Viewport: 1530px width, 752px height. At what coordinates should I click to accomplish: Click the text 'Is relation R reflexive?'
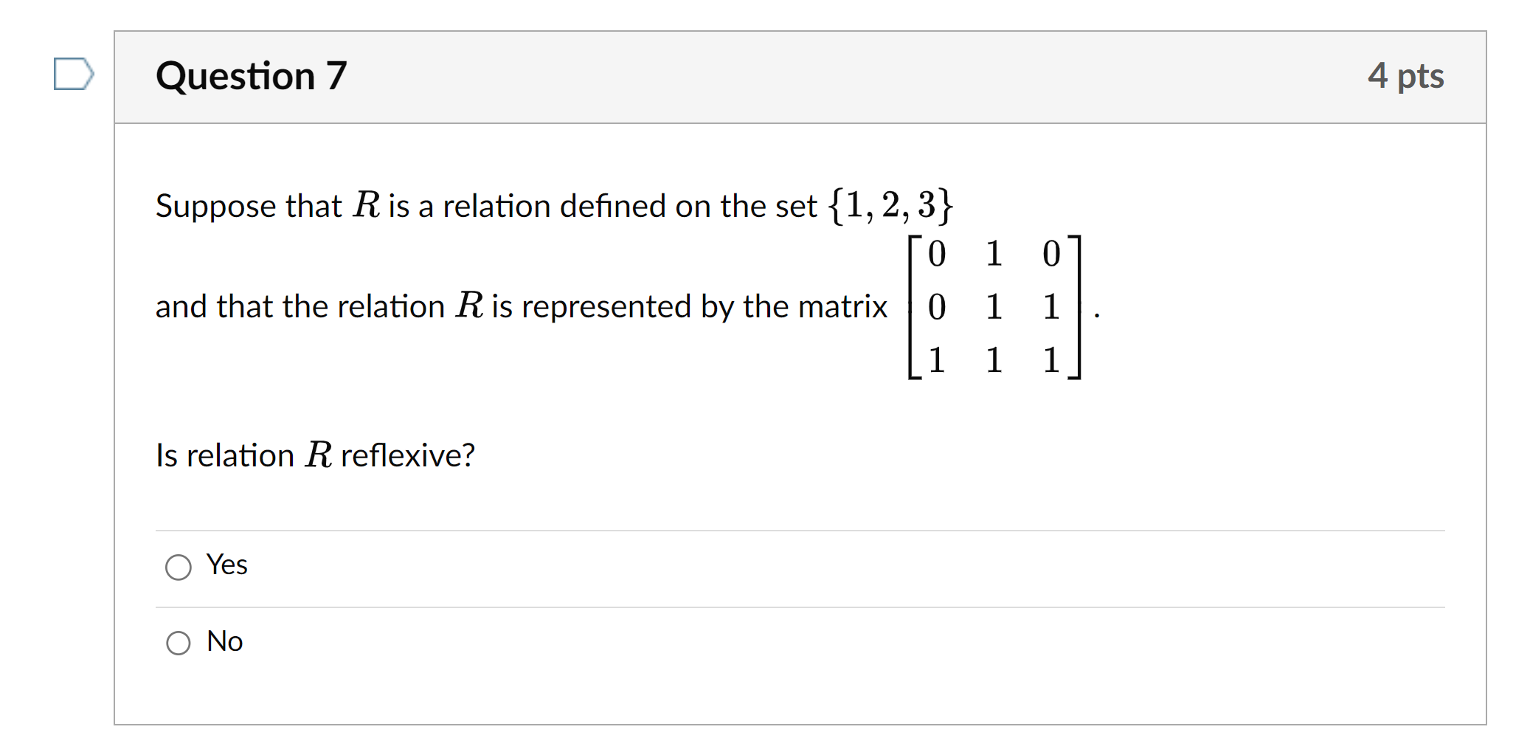pos(315,455)
